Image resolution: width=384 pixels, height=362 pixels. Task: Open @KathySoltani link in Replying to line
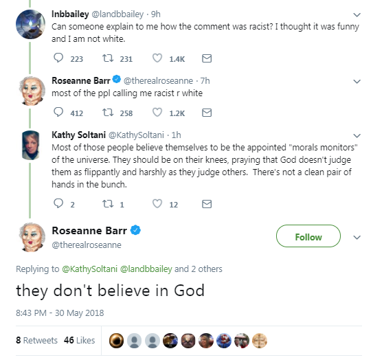click(x=89, y=269)
